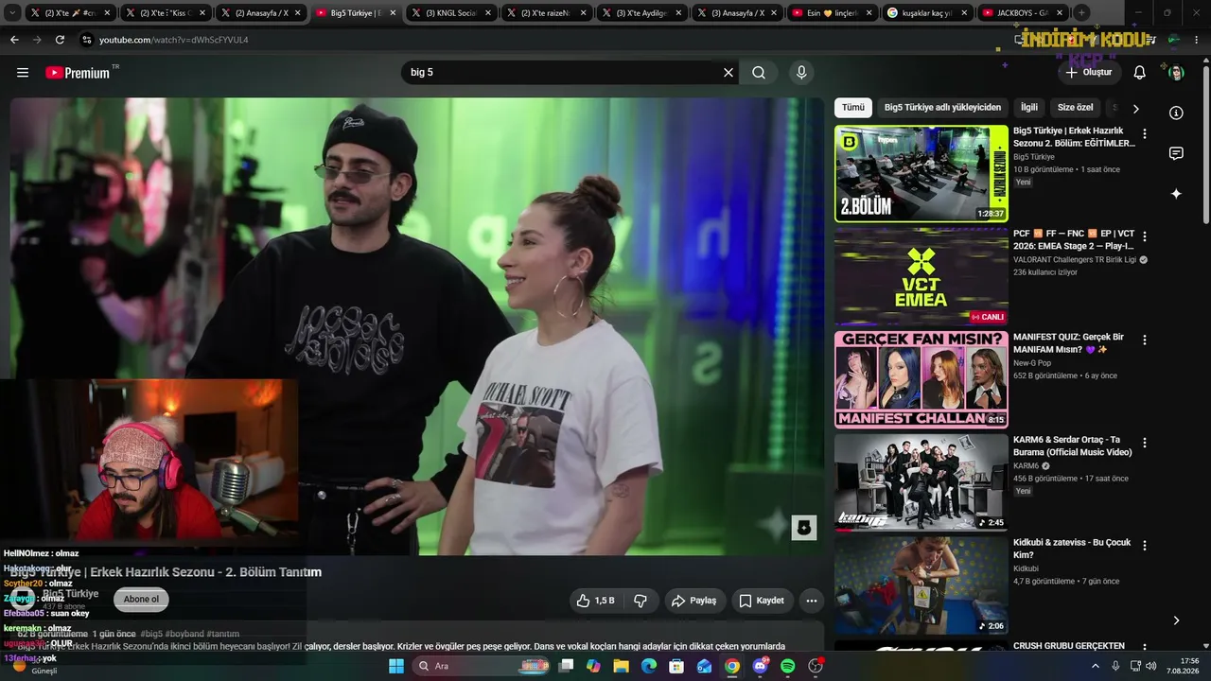1211x681 pixels.
Task: Reload the page in Chrome
Action: pos(60,40)
